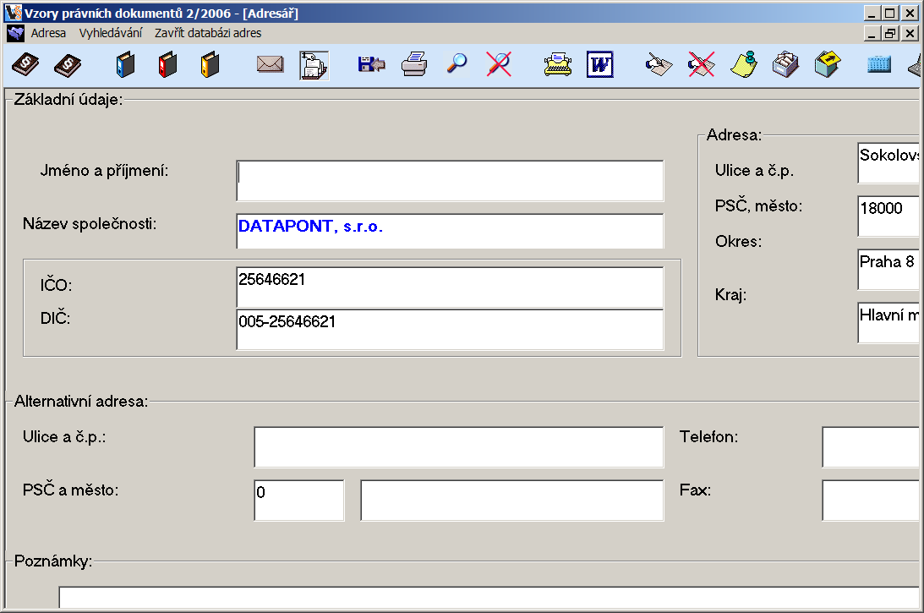The width and height of the screenshot is (924, 613).
Task: Click the crossed-out magnifier cancel search icon
Action: 499,63
